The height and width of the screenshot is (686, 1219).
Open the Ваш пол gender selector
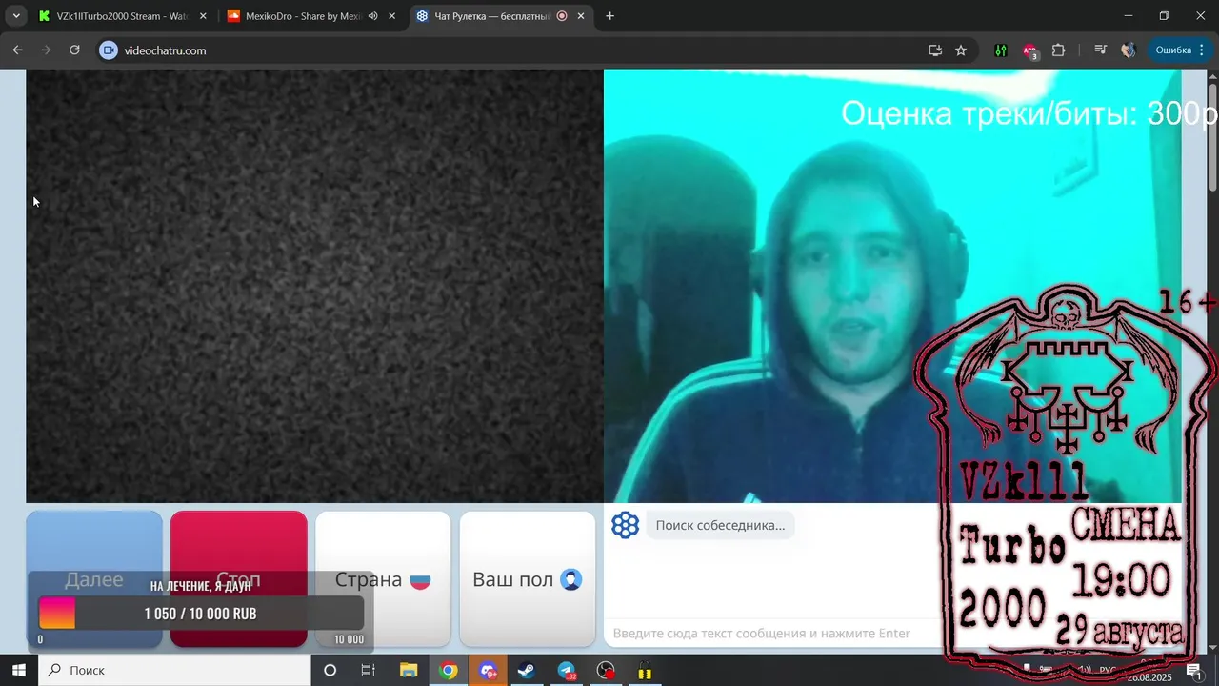[x=528, y=579]
